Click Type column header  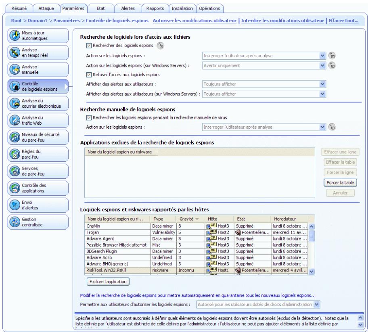[x=163, y=219]
